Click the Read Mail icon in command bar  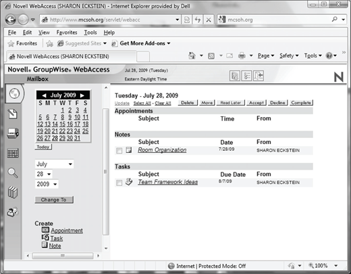tap(230, 55)
